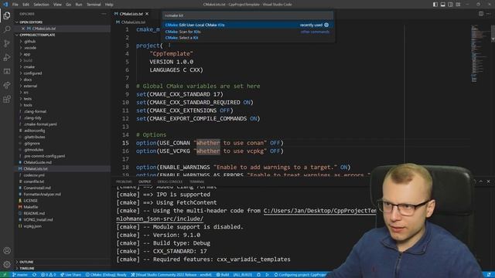Click the command palette input field
Image resolution: width=495 pixels, height=278 pixels.
point(247,15)
